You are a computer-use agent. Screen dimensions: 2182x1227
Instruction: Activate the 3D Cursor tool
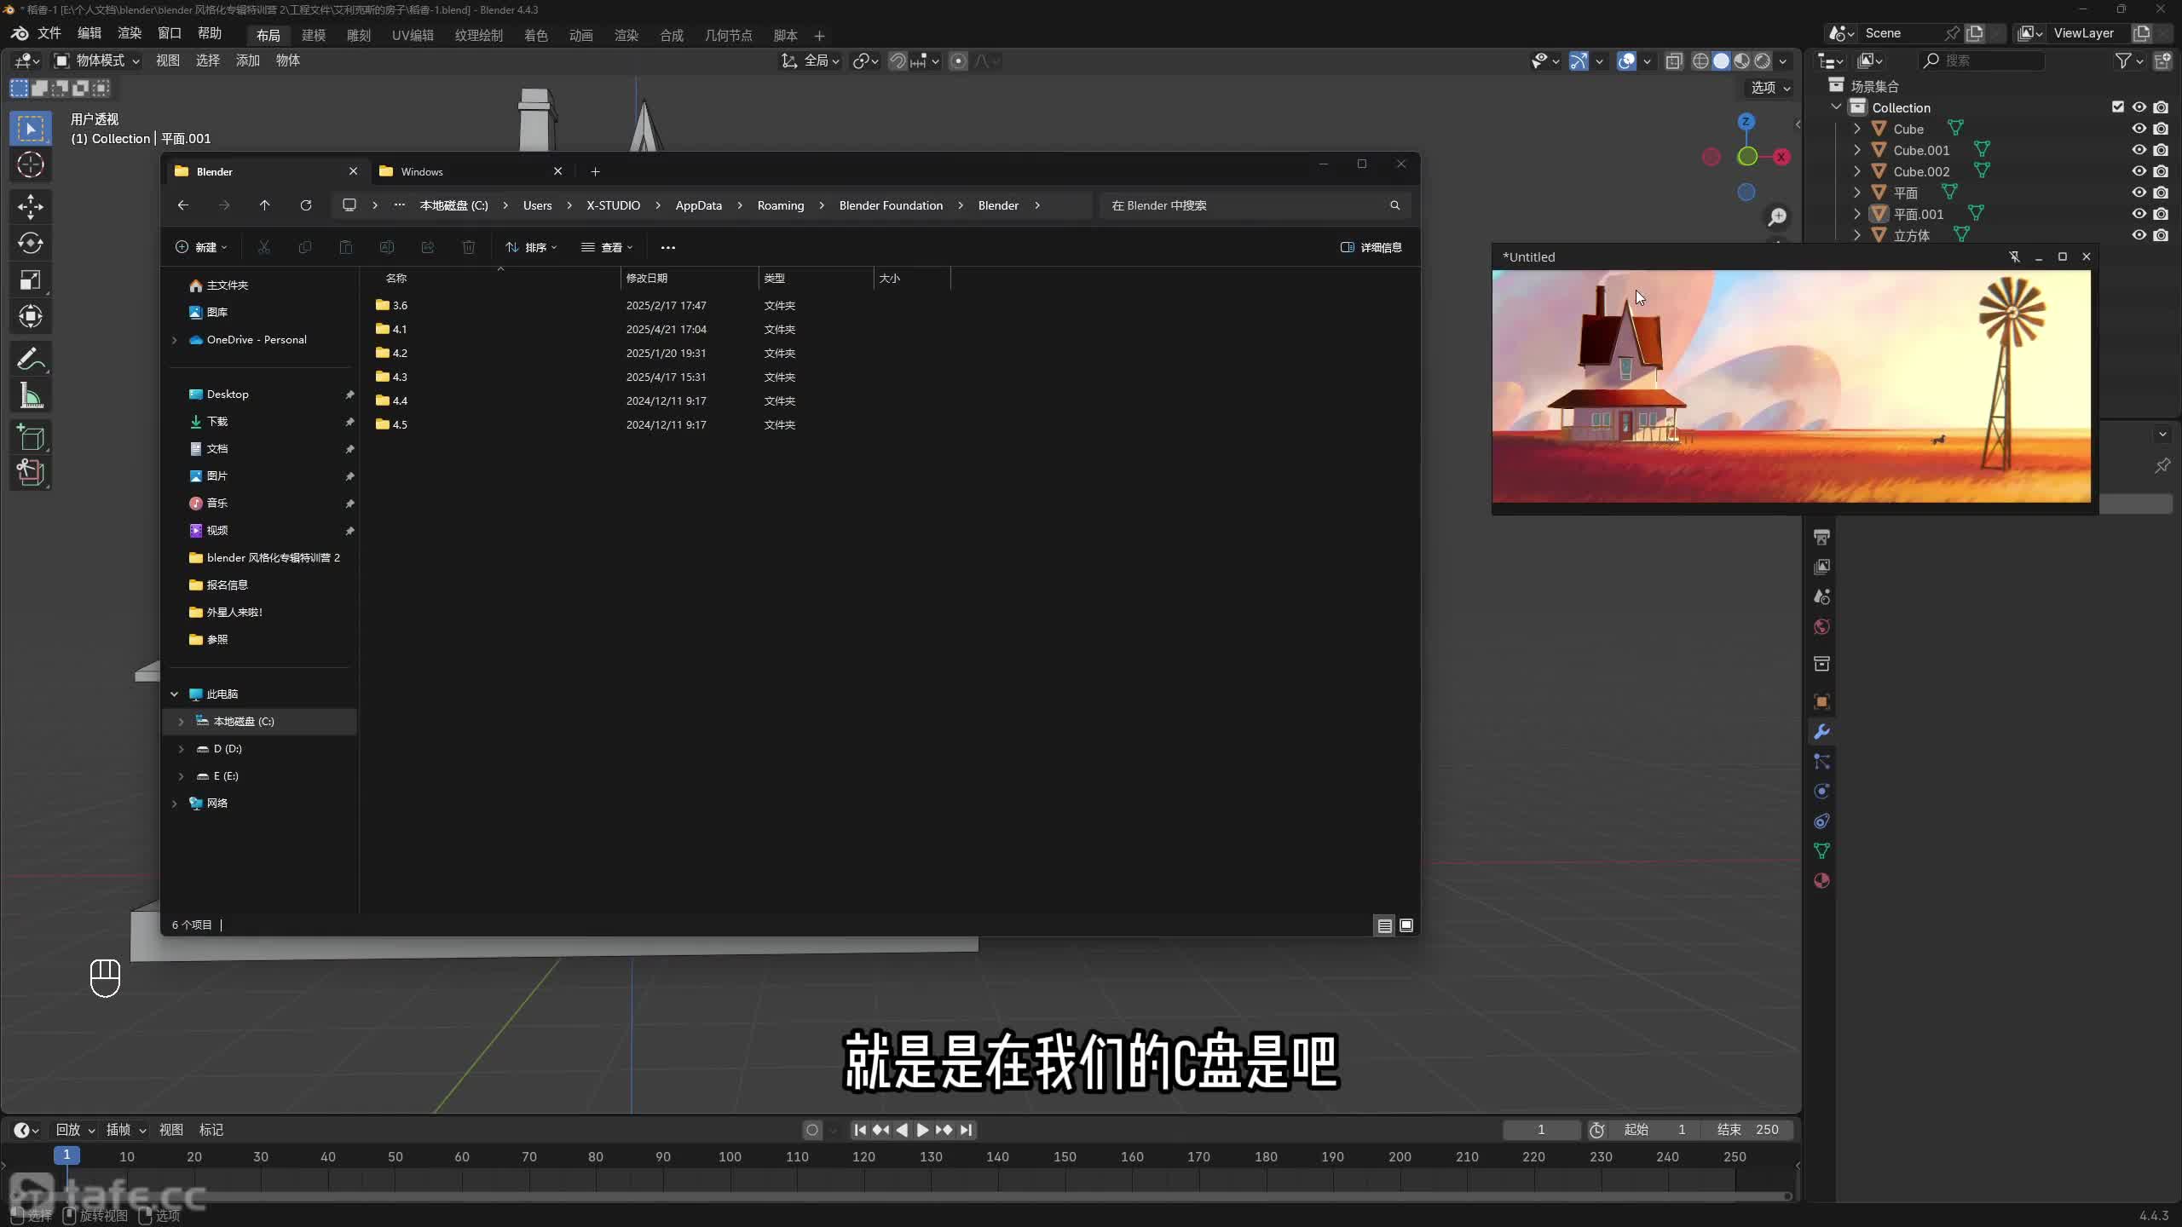click(31, 165)
